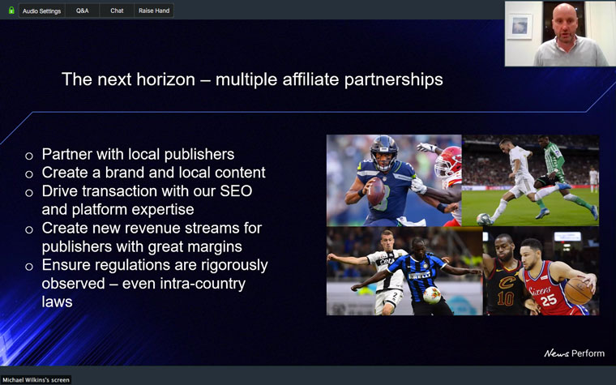
Task: Click the "Drive transaction with our SEO" bullet
Action: [147, 200]
